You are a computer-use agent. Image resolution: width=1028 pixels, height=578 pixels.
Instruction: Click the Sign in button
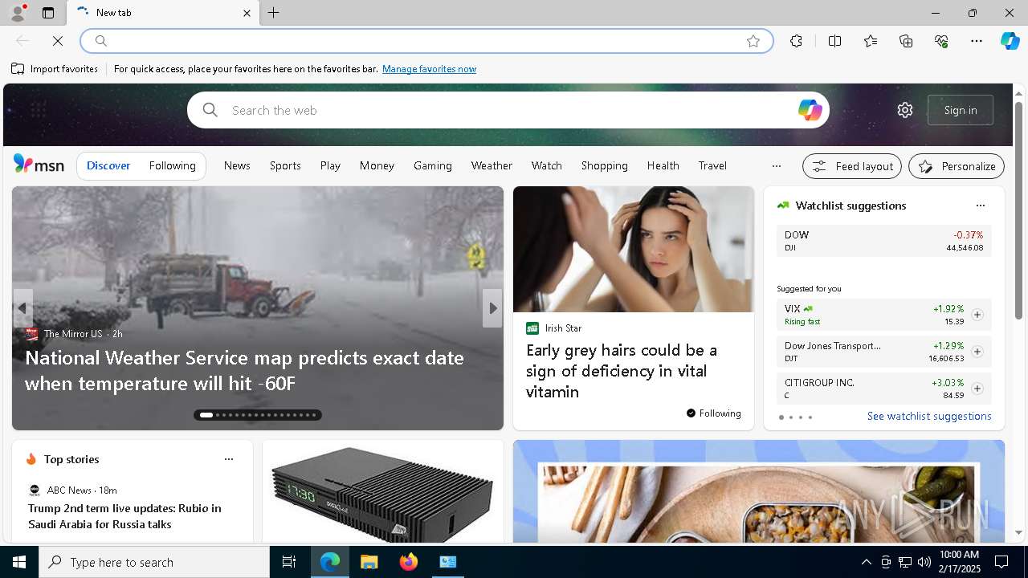pyautogui.click(x=961, y=110)
